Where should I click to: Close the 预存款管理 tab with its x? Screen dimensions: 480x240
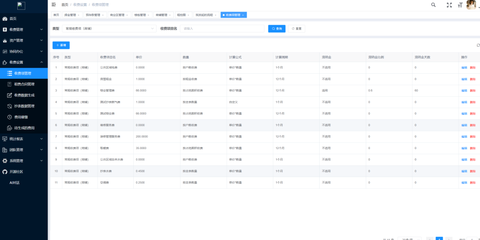pyautogui.click(x=103, y=15)
